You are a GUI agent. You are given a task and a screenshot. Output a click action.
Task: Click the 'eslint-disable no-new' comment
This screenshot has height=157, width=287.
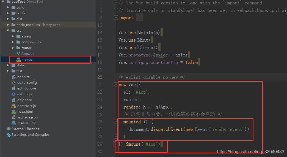[152, 77]
